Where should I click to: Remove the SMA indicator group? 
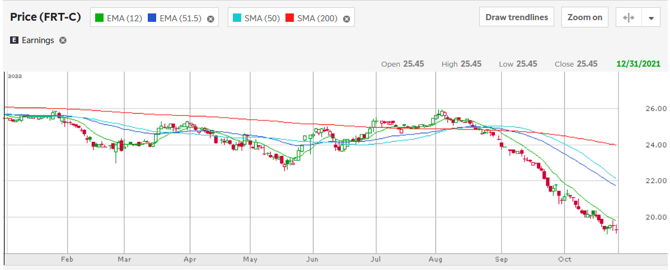346,19
